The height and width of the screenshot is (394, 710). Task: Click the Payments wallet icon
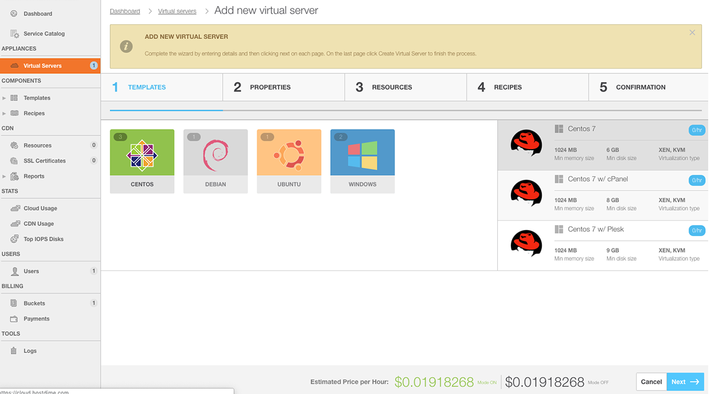14,318
